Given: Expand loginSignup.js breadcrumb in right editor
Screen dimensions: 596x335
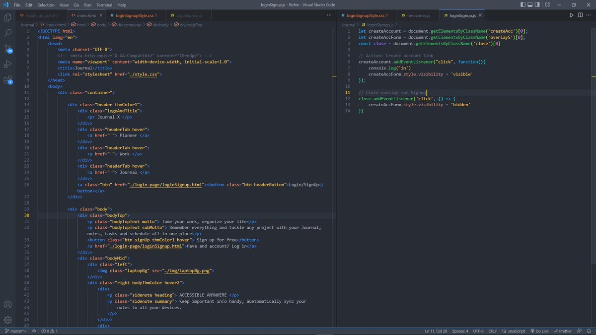Looking at the screenshot, I should (x=377, y=24).
